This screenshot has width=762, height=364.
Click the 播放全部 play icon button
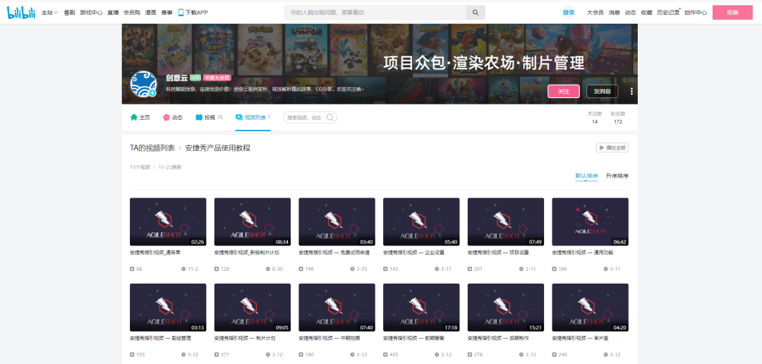click(612, 147)
